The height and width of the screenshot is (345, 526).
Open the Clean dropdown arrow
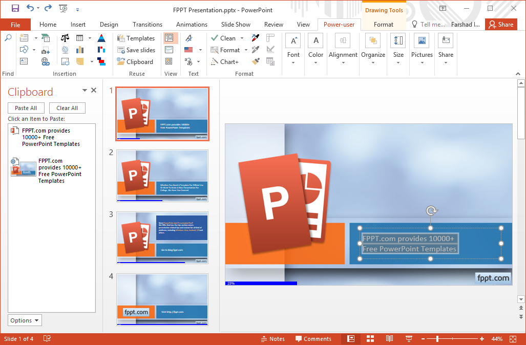pyautogui.click(x=241, y=38)
